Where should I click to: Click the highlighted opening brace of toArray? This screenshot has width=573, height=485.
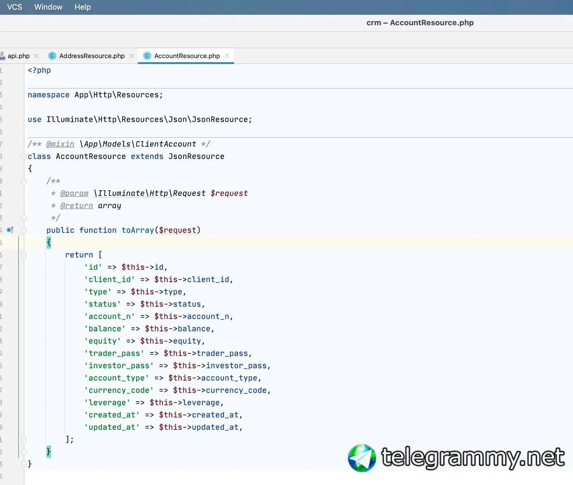pyautogui.click(x=49, y=243)
